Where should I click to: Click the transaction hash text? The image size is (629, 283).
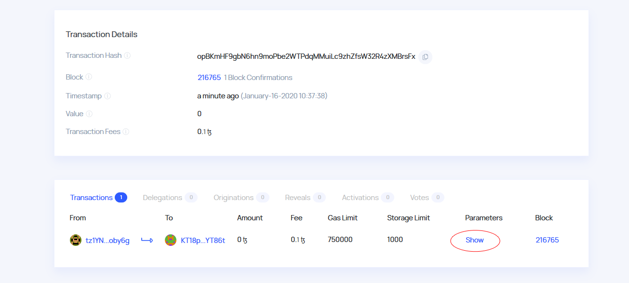306,56
